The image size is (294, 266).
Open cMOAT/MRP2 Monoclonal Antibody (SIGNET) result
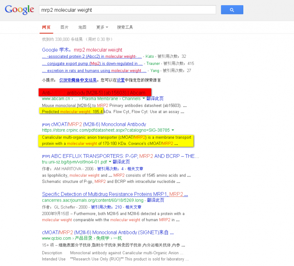pos(108,233)
